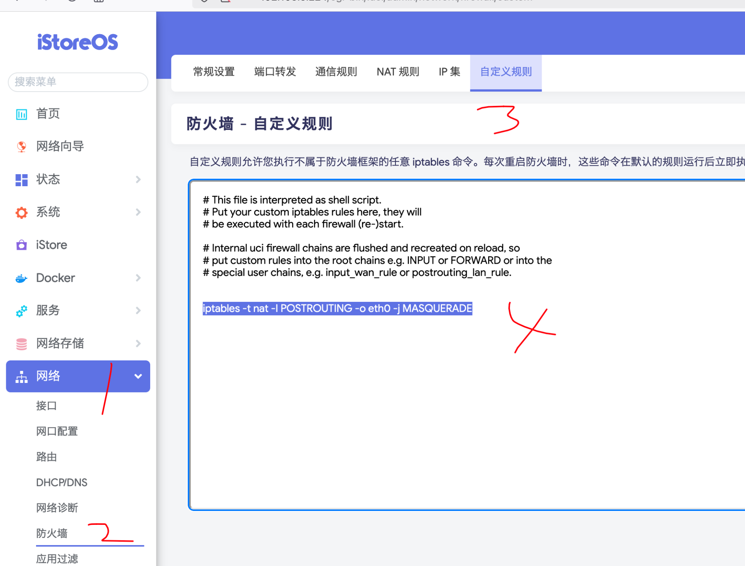Collapse the 网络 menu chevron
The height and width of the screenshot is (566, 745).
(138, 376)
